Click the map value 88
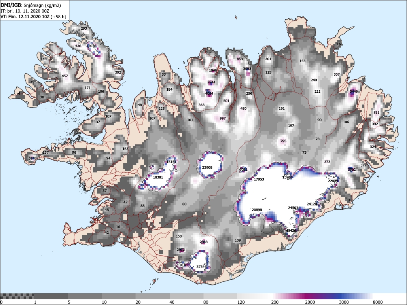 (x=142, y=206)
